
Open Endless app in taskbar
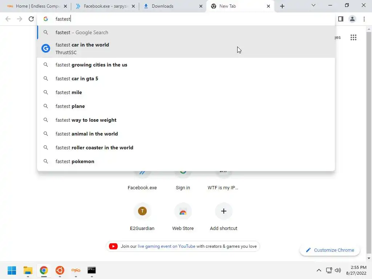point(76,270)
